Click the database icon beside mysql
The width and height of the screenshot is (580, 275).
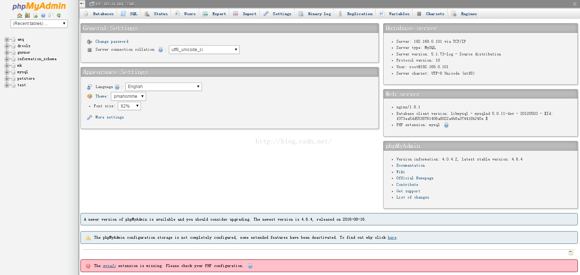click(x=13, y=72)
